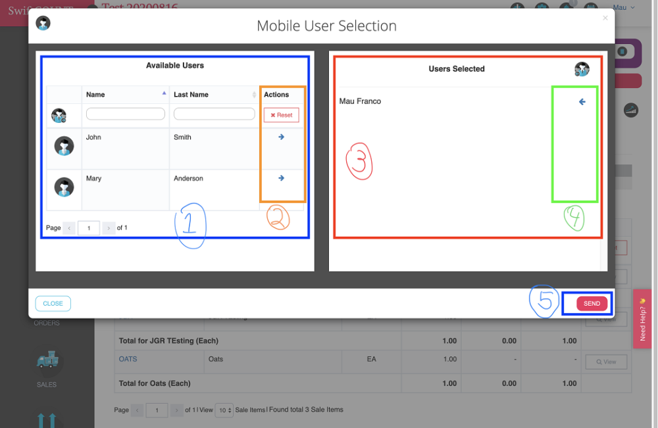Select the last name Smith cell
The width and height of the screenshot is (658, 428).
pyautogui.click(x=214, y=149)
